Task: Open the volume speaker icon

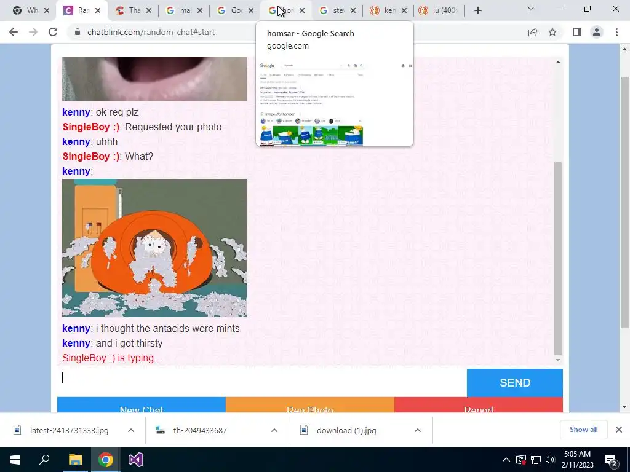Action: [x=550, y=460]
